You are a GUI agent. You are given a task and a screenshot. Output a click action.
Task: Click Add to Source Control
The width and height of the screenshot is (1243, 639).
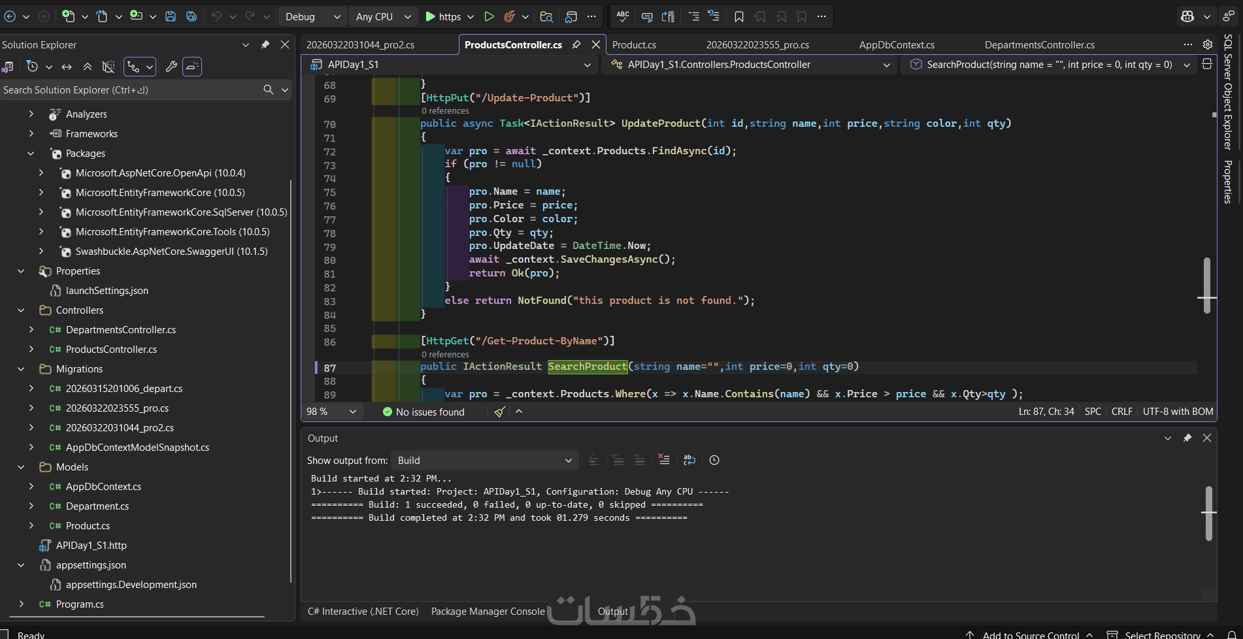pos(1031,634)
